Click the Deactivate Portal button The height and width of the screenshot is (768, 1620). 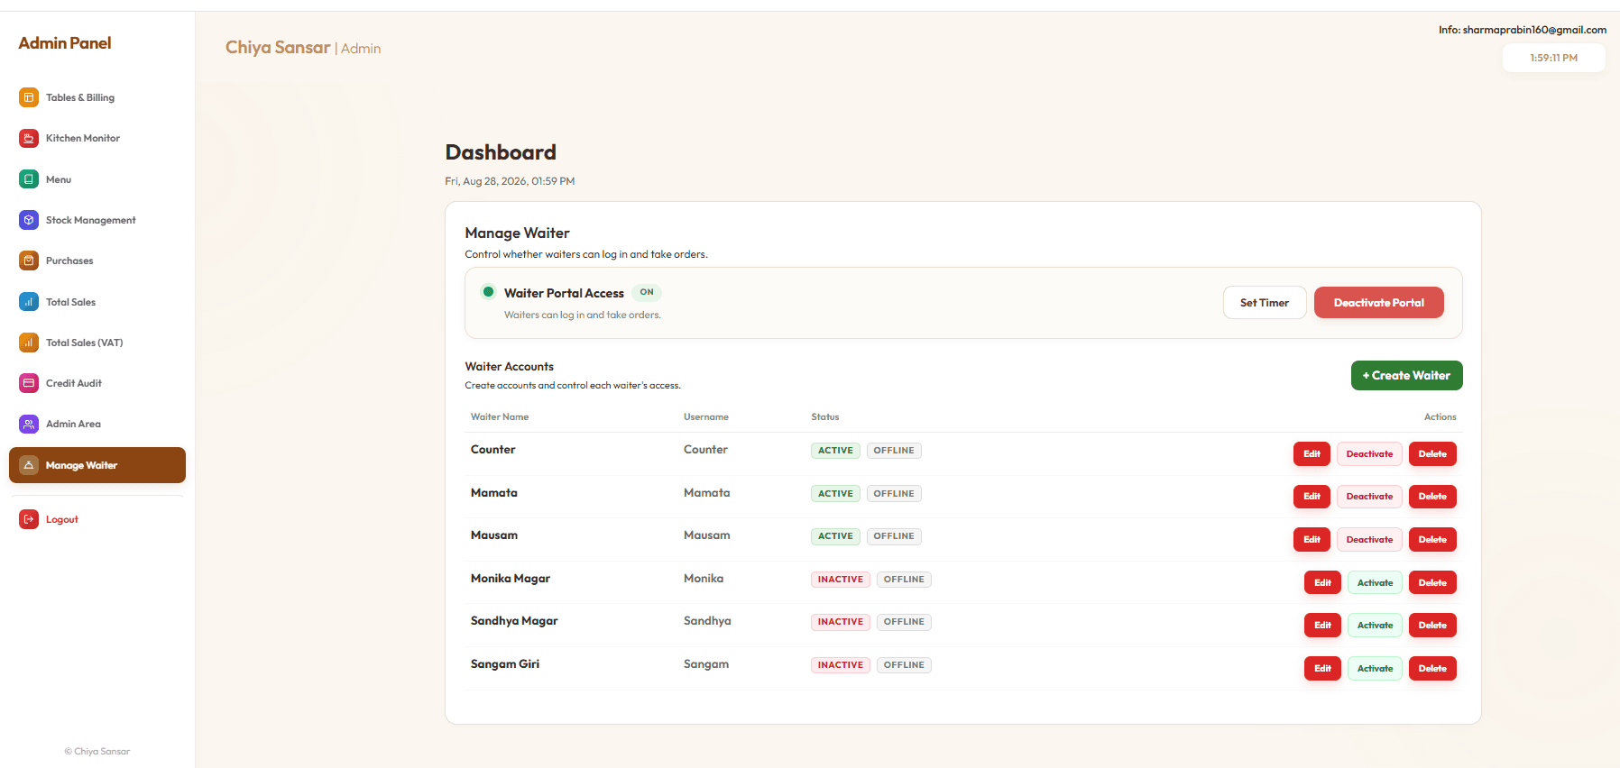pyautogui.click(x=1378, y=303)
